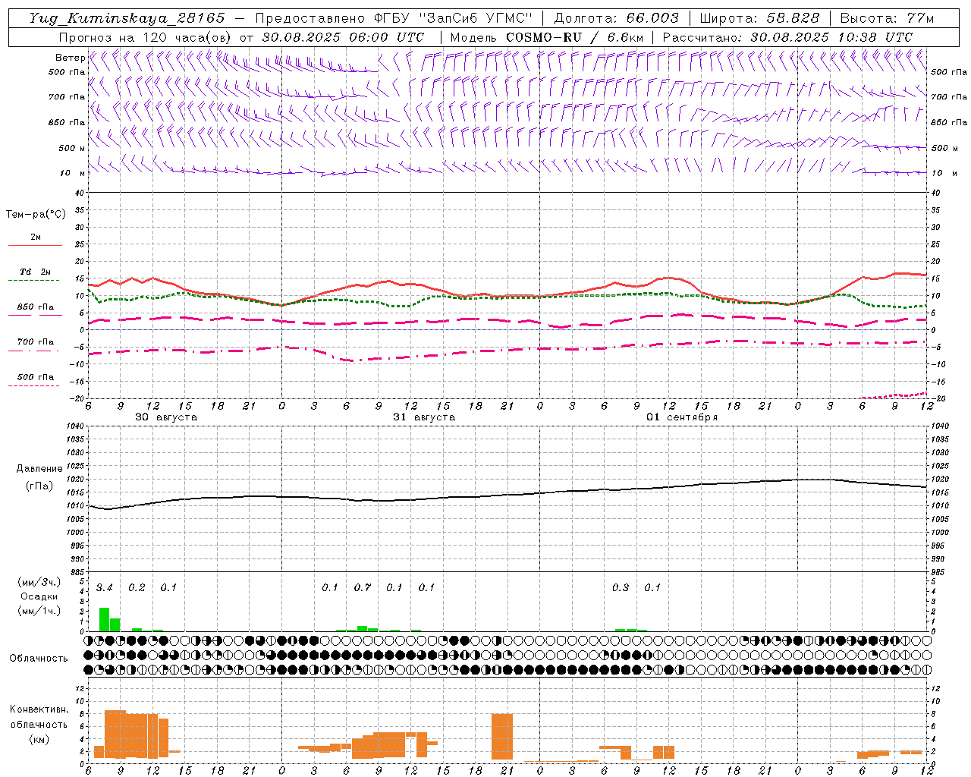The image size is (971, 777).
Task: Select the ФГБУ "ЗапСиб УГМС" provider text
Action: click(454, 18)
